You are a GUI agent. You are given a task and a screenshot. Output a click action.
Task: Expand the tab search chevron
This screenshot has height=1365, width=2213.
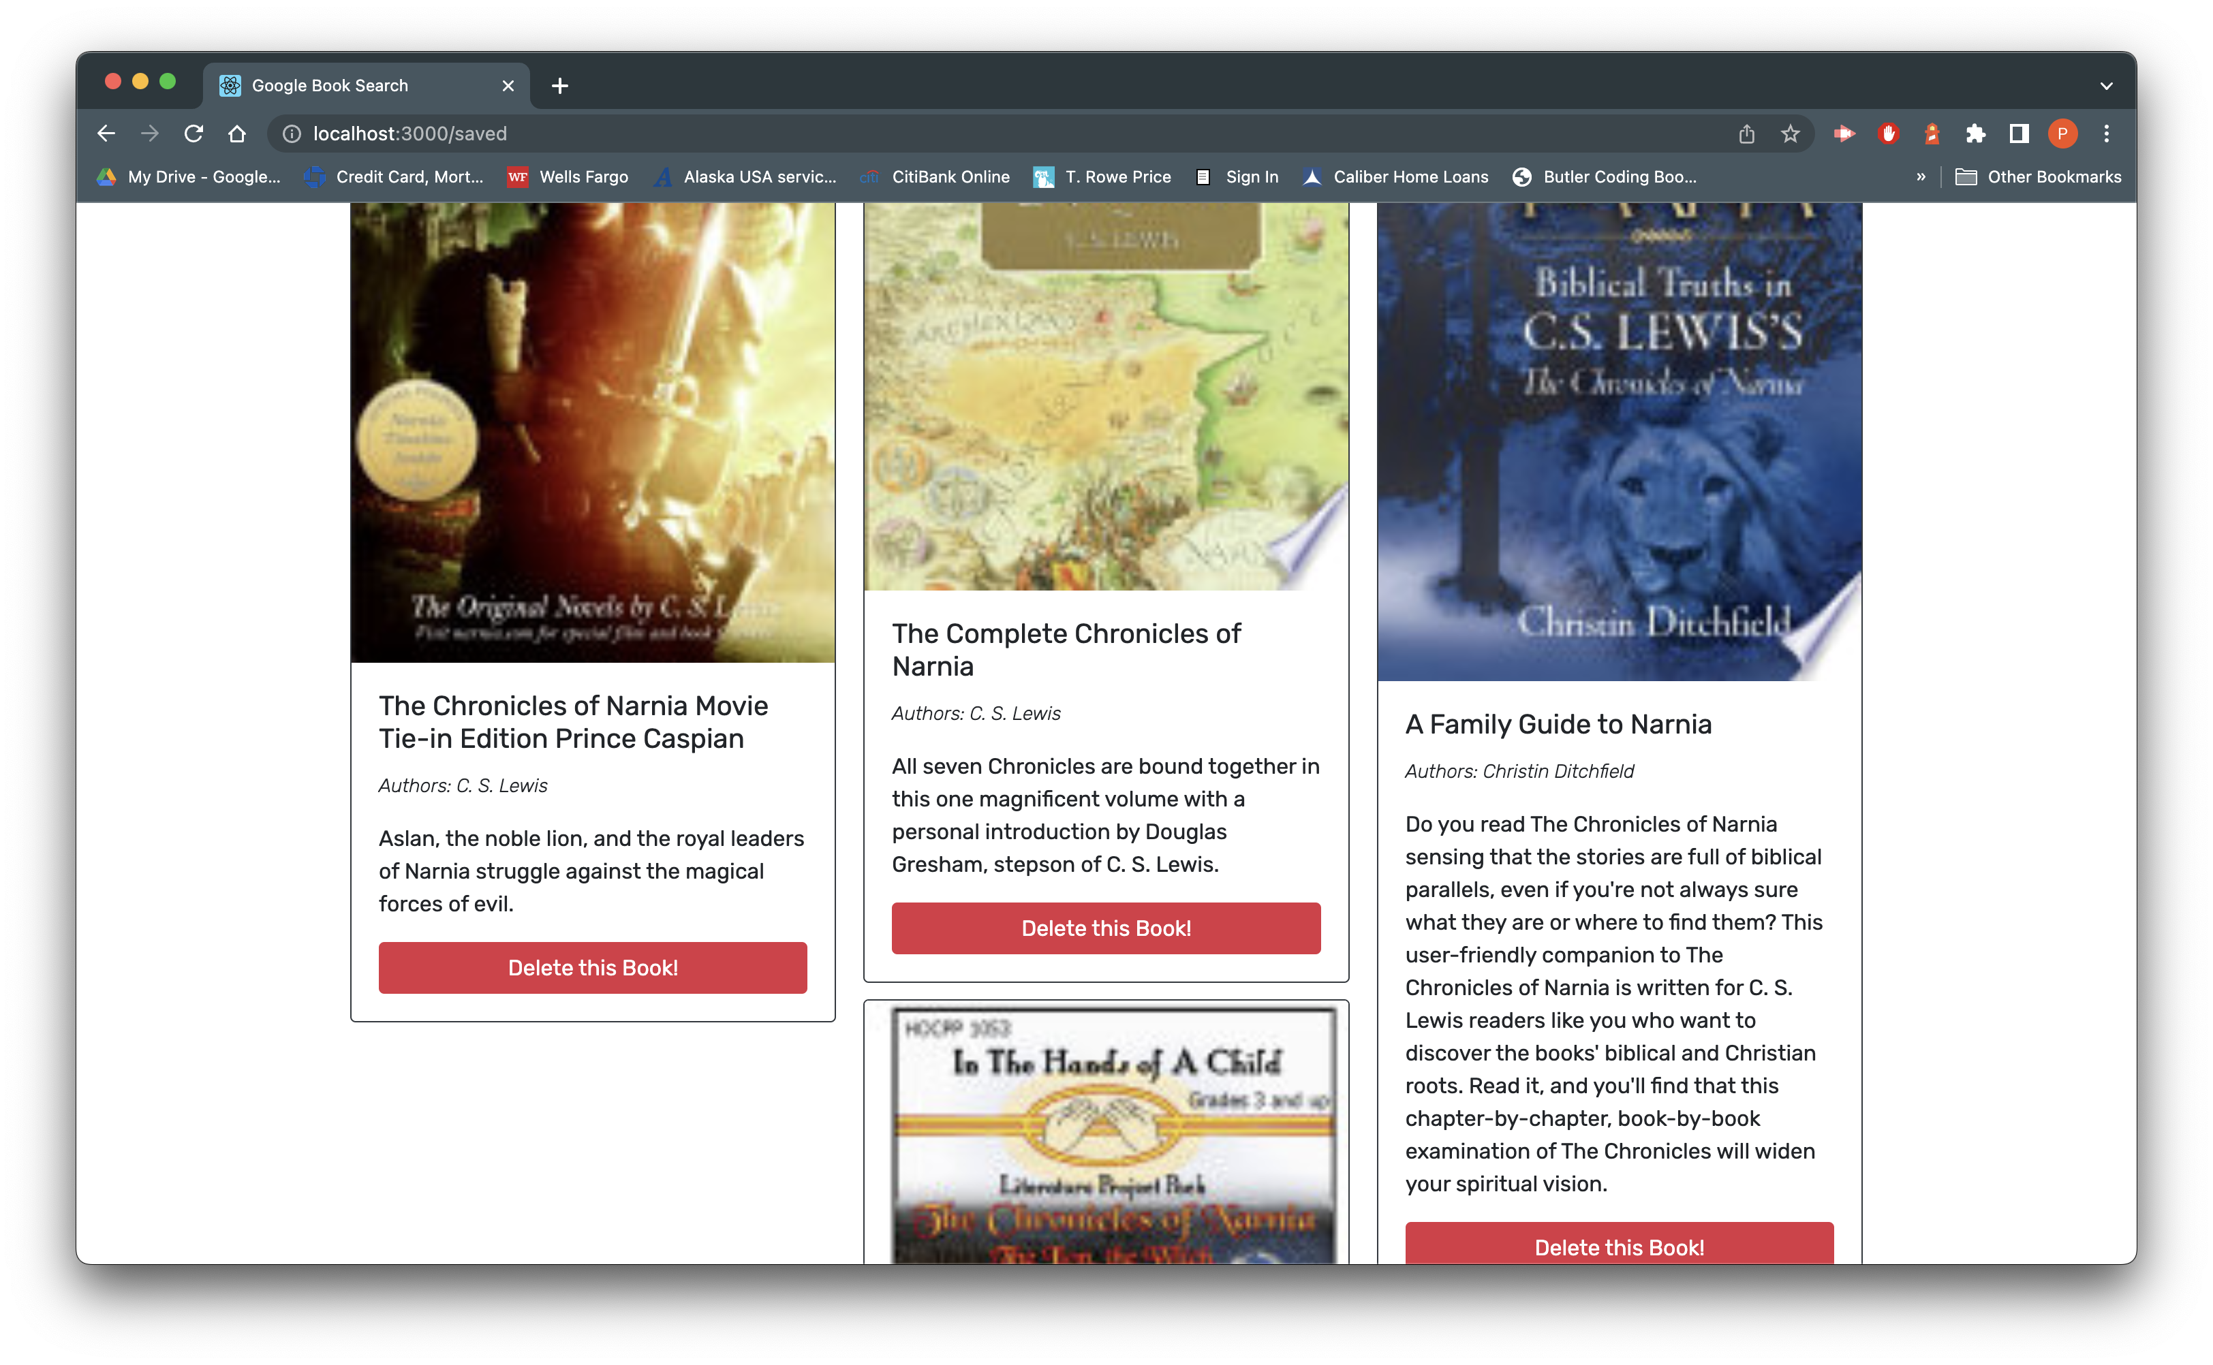[2107, 86]
